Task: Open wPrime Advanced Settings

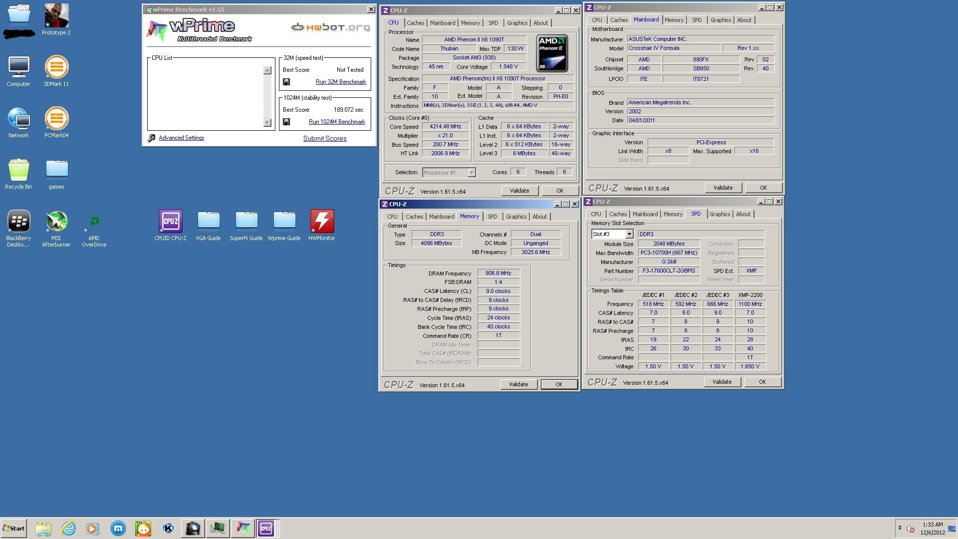Action: pos(181,138)
